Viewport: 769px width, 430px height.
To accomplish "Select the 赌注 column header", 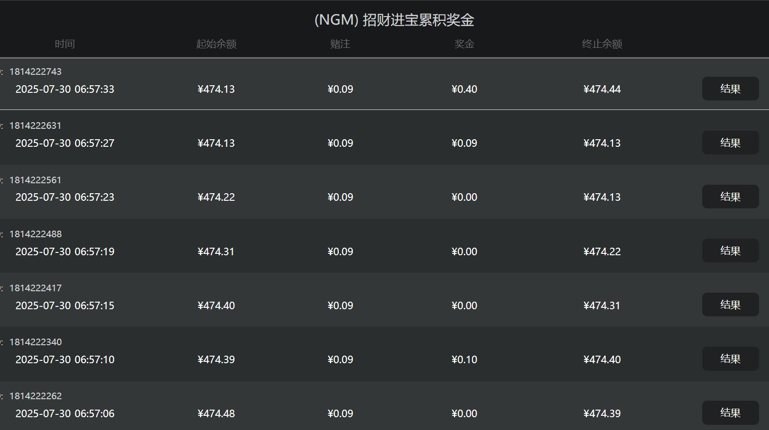I will (340, 44).
